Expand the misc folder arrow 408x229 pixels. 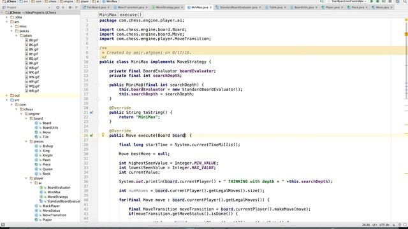point(11,27)
